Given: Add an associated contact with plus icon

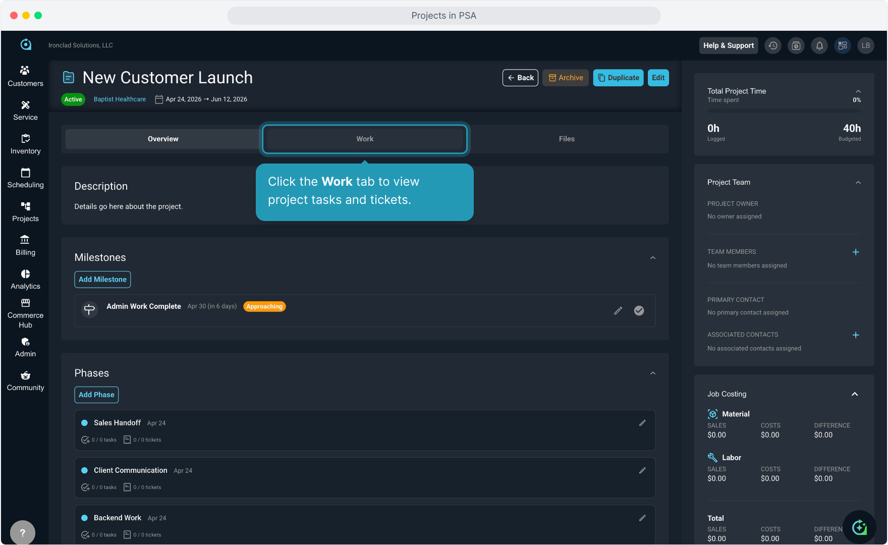Looking at the screenshot, I should pyautogui.click(x=856, y=335).
